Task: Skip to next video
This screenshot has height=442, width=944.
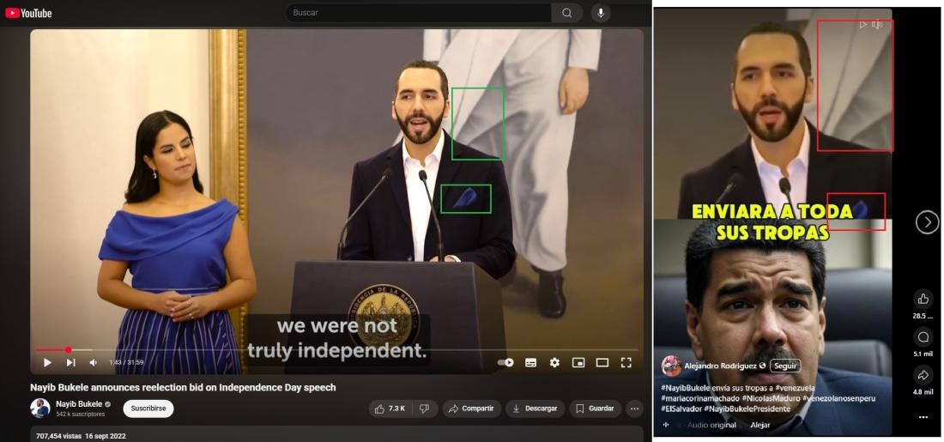Action: [x=71, y=363]
